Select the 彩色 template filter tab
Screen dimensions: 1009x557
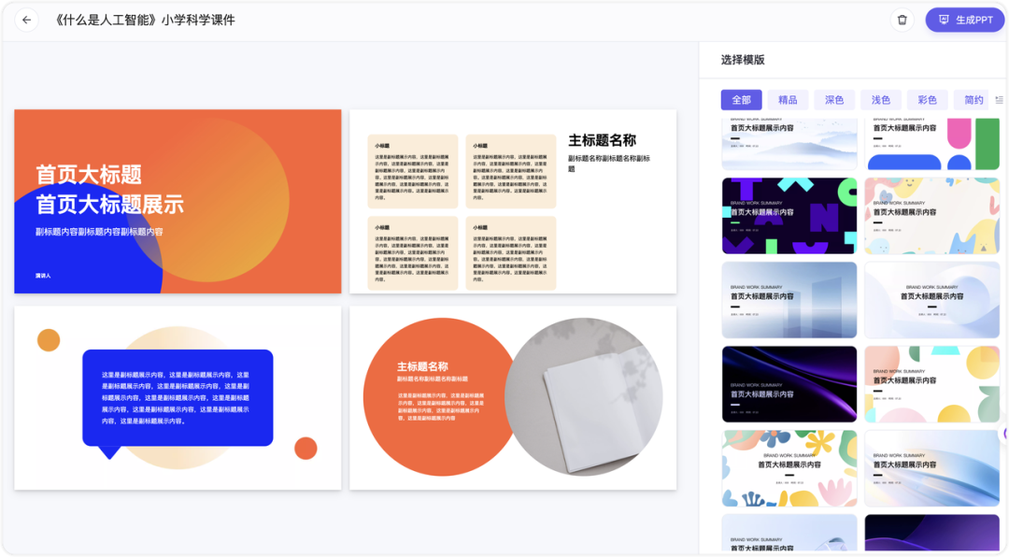928,100
